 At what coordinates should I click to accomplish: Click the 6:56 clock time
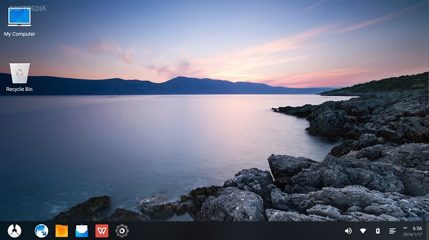pos(417,228)
